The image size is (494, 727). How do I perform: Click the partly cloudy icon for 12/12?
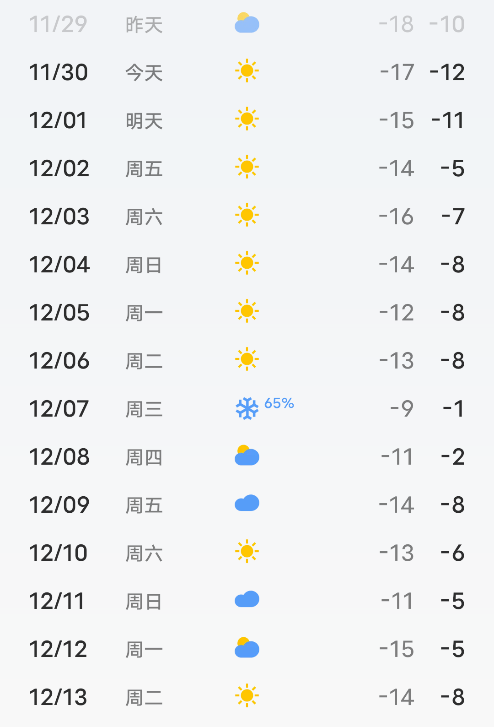[x=247, y=648]
